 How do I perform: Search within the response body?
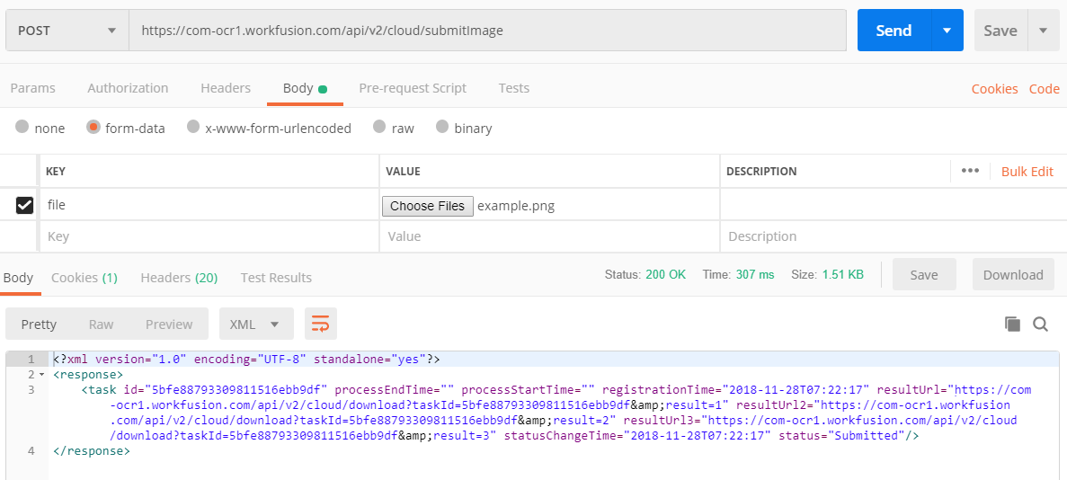[1040, 324]
